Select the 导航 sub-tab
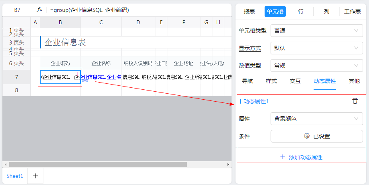 tap(247, 81)
